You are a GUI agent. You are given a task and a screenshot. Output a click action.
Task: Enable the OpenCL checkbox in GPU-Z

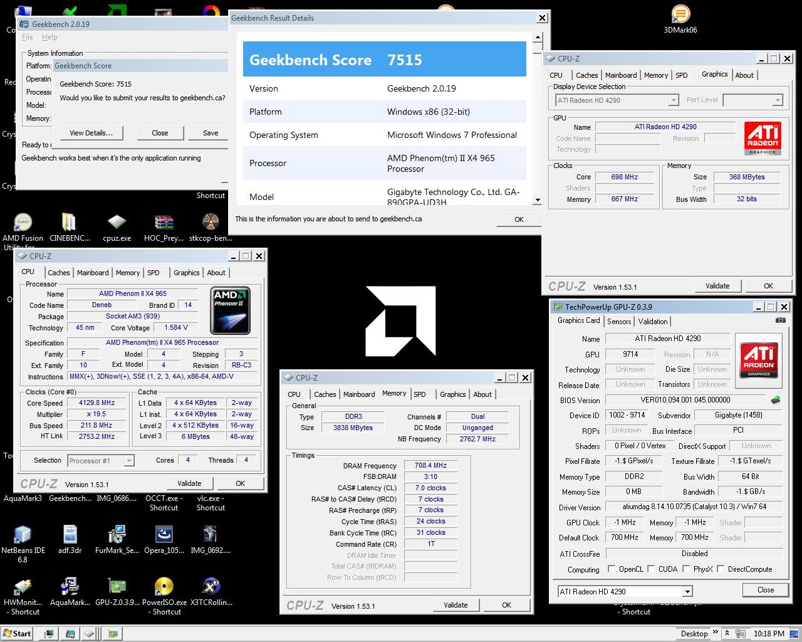pyautogui.click(x=612, y=569)
